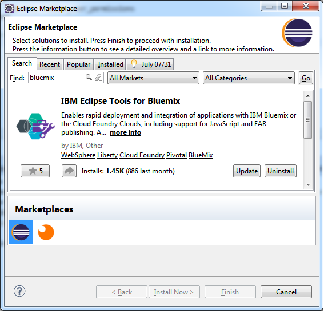Switch to the Popular tab

click(78, 64)
